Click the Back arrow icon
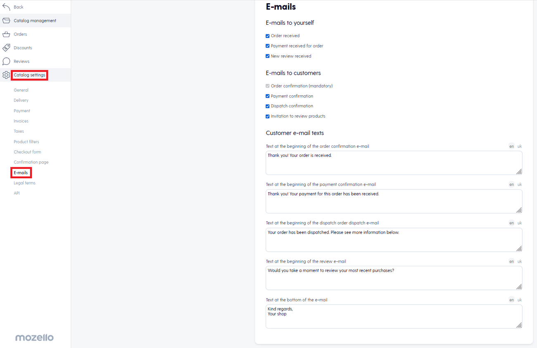 point(6,7)
